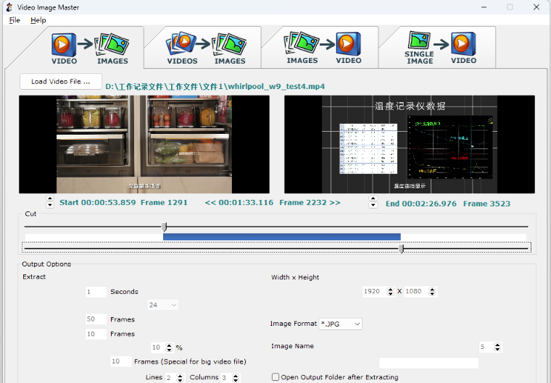
Task: Click the loaded video file path text
Action: click(215, 86)
